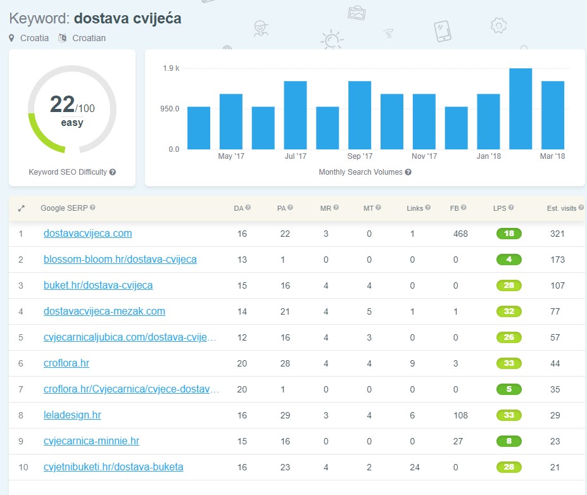Click FB value 27 for cvjecarnica-minnie.hr
The width and height of the screenshot is (587, 495).
[x=458, y=441]
